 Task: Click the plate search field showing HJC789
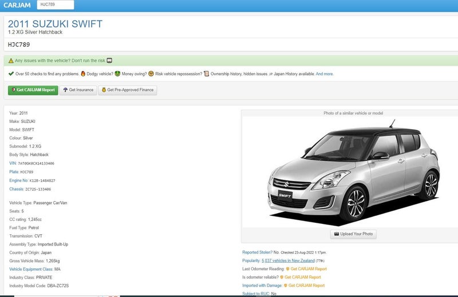click(56, 5)
